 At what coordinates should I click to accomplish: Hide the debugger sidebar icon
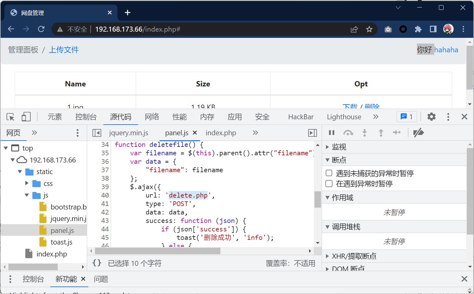313,133
